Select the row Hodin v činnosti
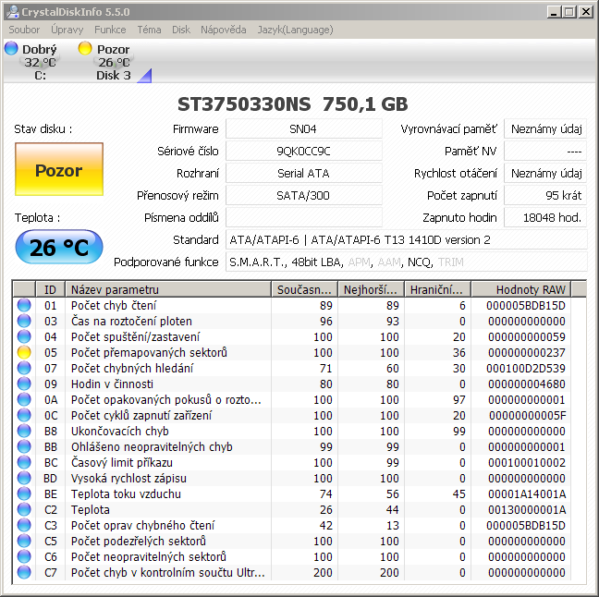This screenshot has height=597, width=599. point(292,384)
